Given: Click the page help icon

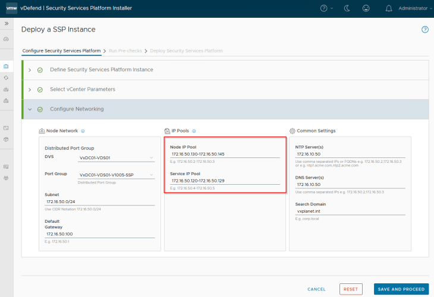Looking at the screenshot, I should point(424,29).
